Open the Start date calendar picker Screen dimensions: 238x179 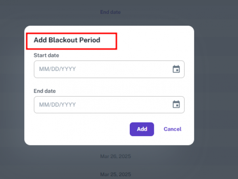pyautogui.click(x=177, y=69)
